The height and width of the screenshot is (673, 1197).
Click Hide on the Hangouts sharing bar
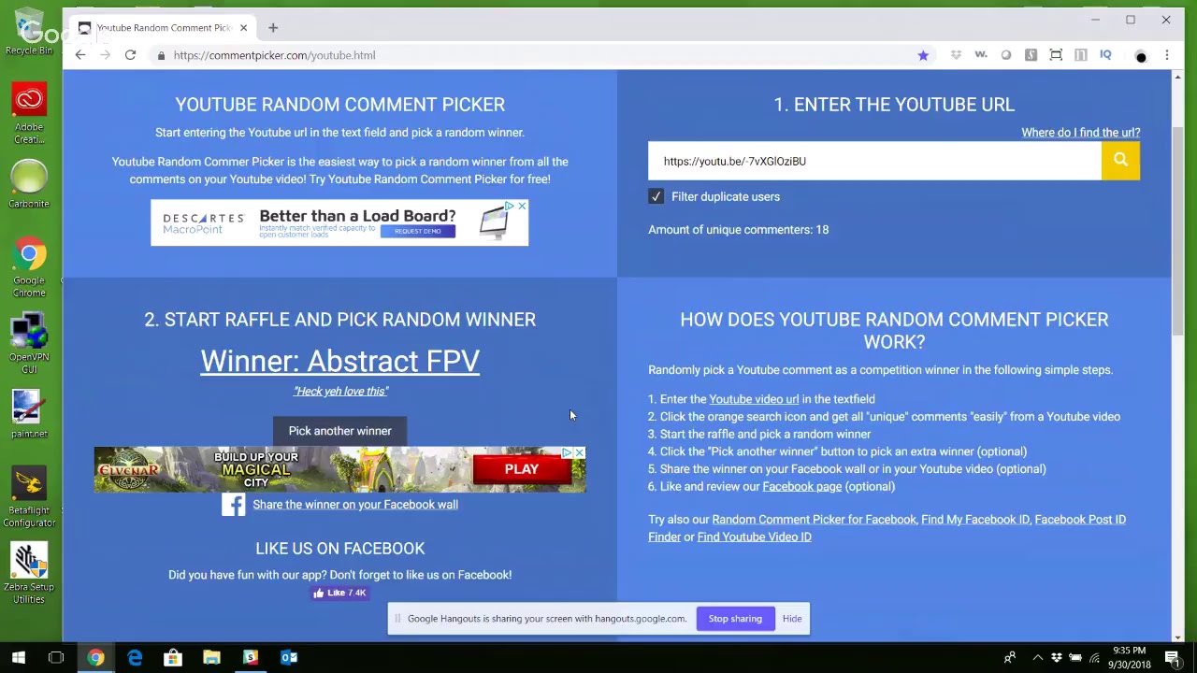click(792, 619)
